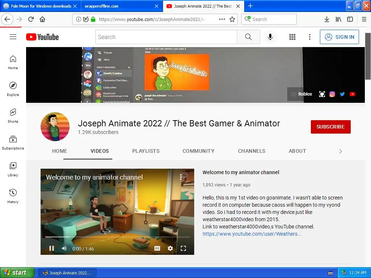The image size is (371, 278).
Task: Close the wrapperoffline.com tab
Action: 157,6
